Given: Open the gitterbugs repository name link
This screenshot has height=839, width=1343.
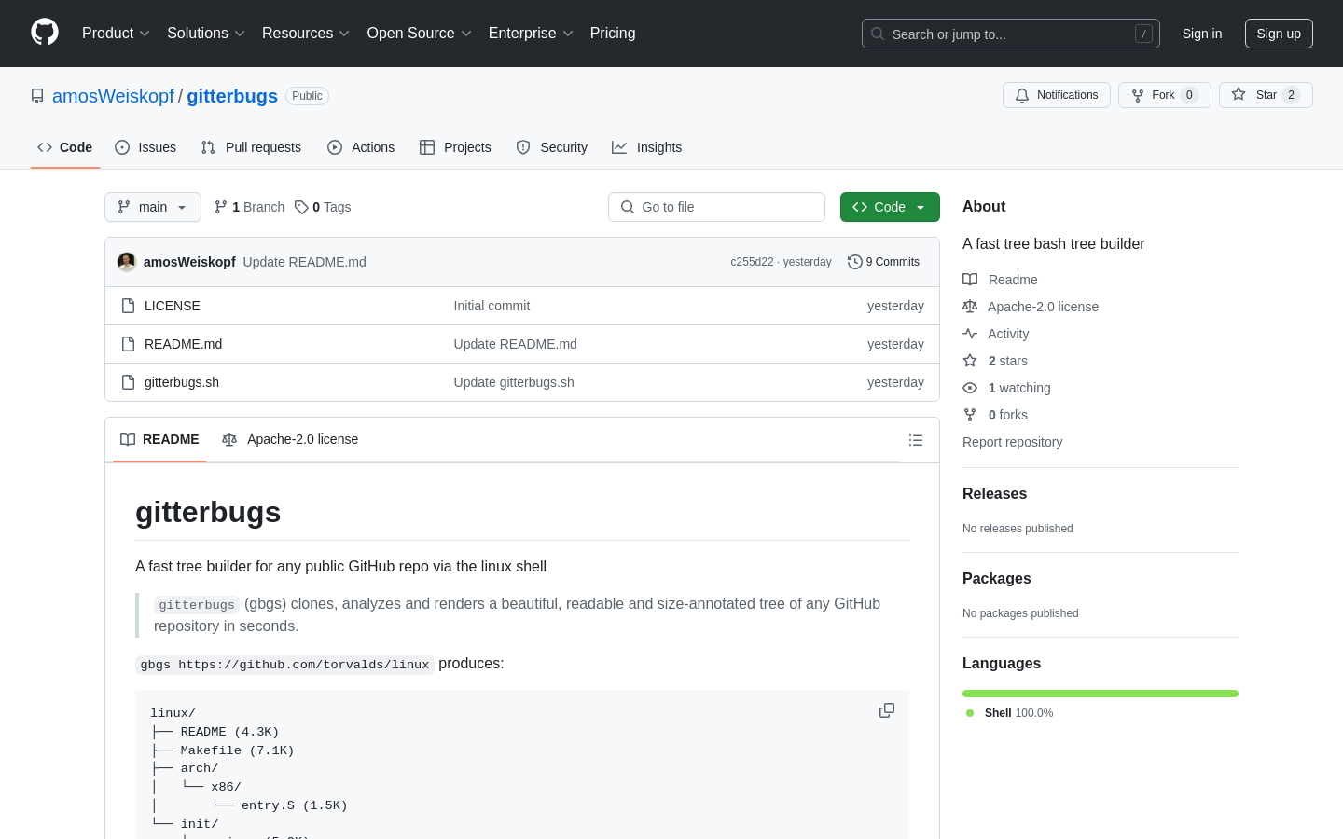Looking at the screenshot, I should coord(232,96).
